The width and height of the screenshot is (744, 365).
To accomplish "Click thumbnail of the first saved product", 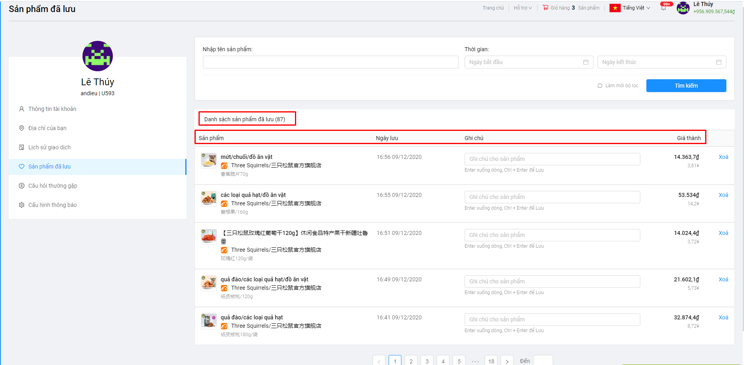I will 209,160.
